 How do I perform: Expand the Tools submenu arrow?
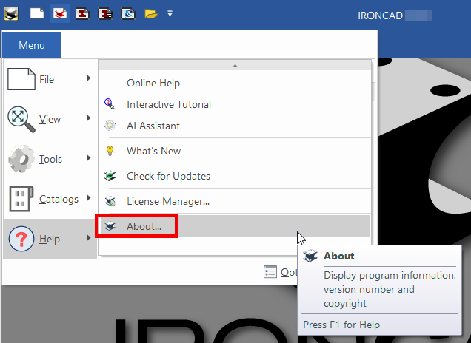pos(89,158)
